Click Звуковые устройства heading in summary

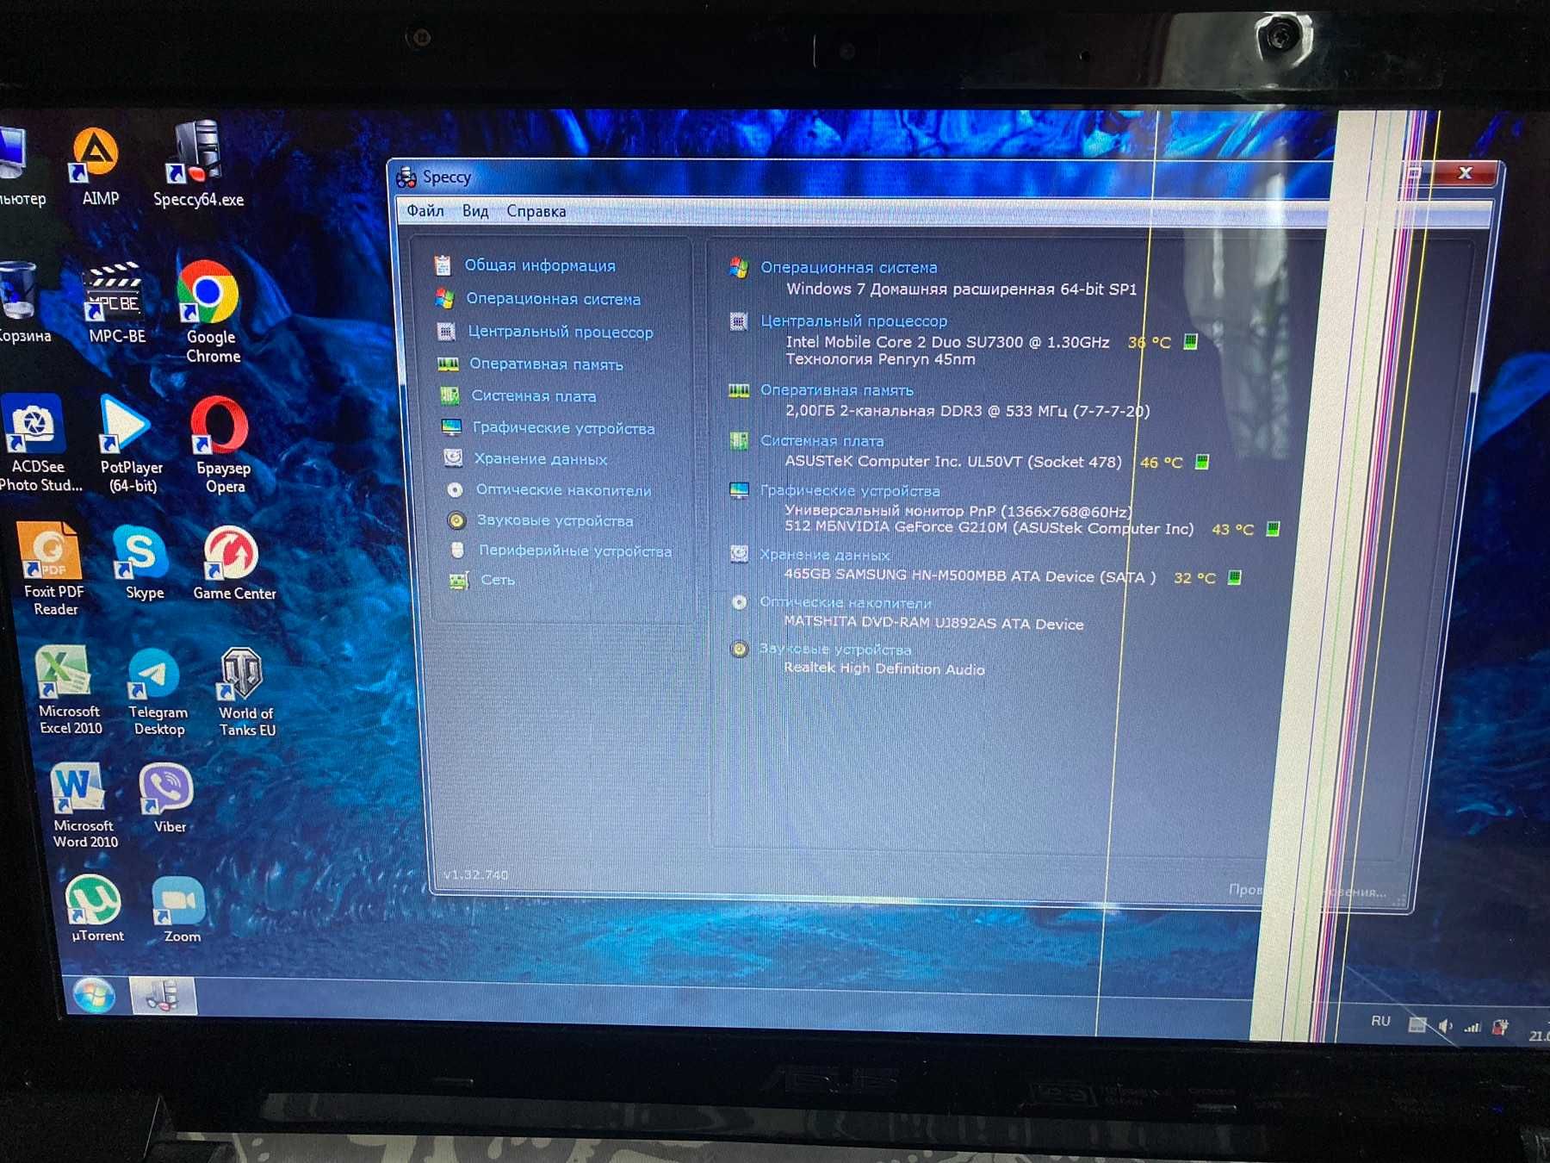pos(834,649)
